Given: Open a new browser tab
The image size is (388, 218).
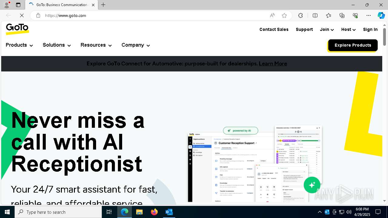Looking at the screenshot, I should (x=103, y=5).
